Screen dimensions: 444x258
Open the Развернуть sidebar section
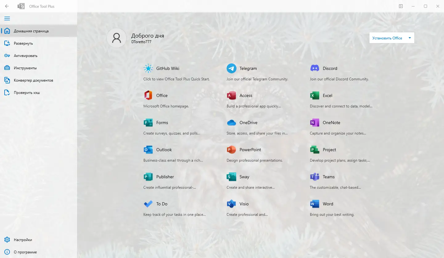tap(39, 43)
